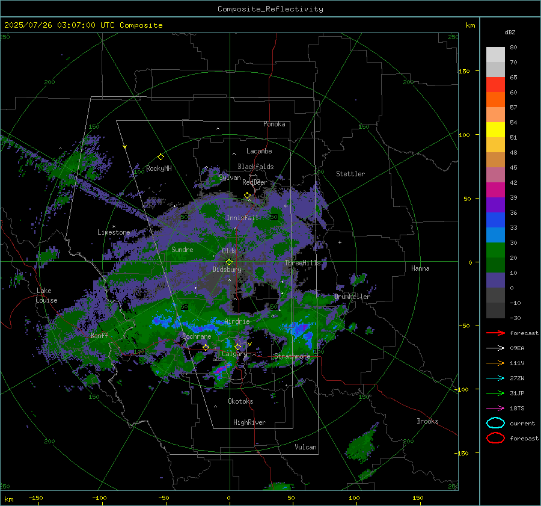Click the RedDeer city label

point(255,182)
